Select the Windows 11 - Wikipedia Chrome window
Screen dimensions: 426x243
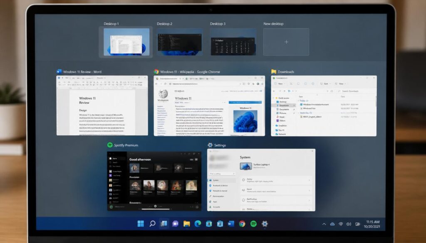click(x=209, y=106)
